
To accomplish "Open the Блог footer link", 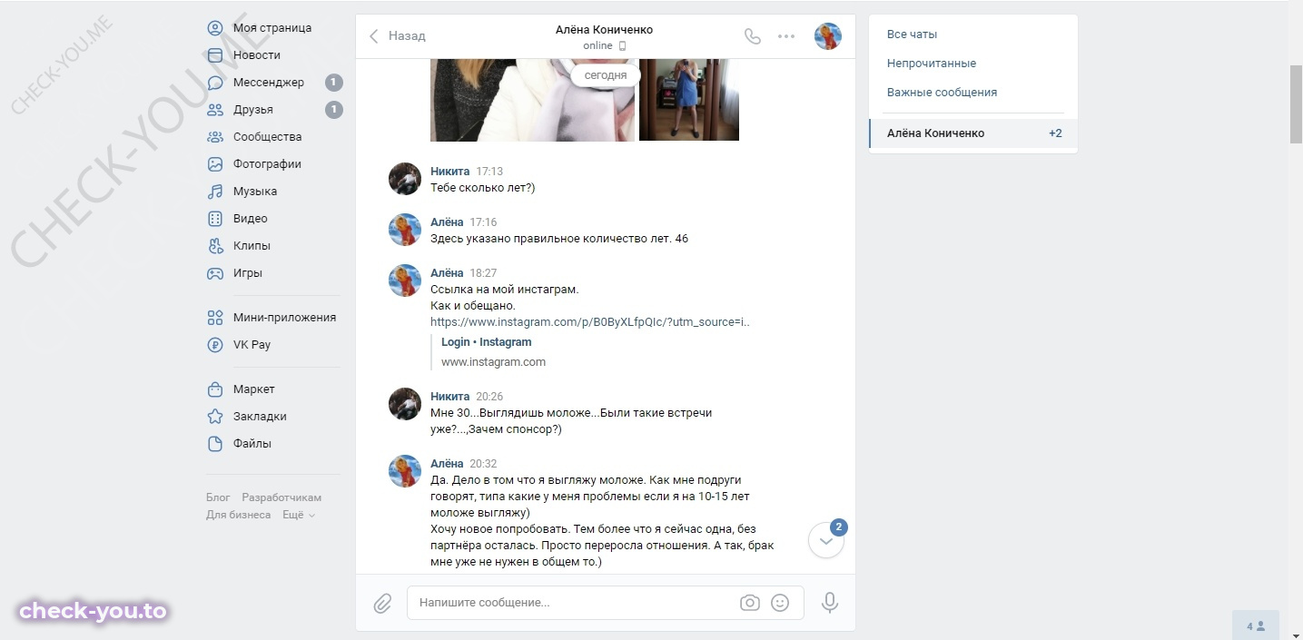I will 218,497.
